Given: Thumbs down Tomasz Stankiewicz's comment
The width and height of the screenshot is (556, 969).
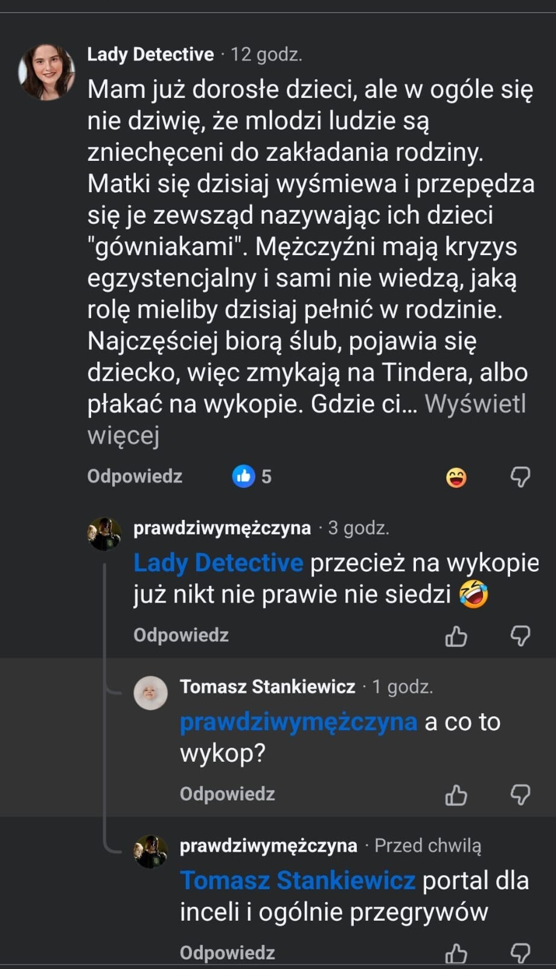Looking at the screenshot, I should pyautogui.click(x=520, y=795).
